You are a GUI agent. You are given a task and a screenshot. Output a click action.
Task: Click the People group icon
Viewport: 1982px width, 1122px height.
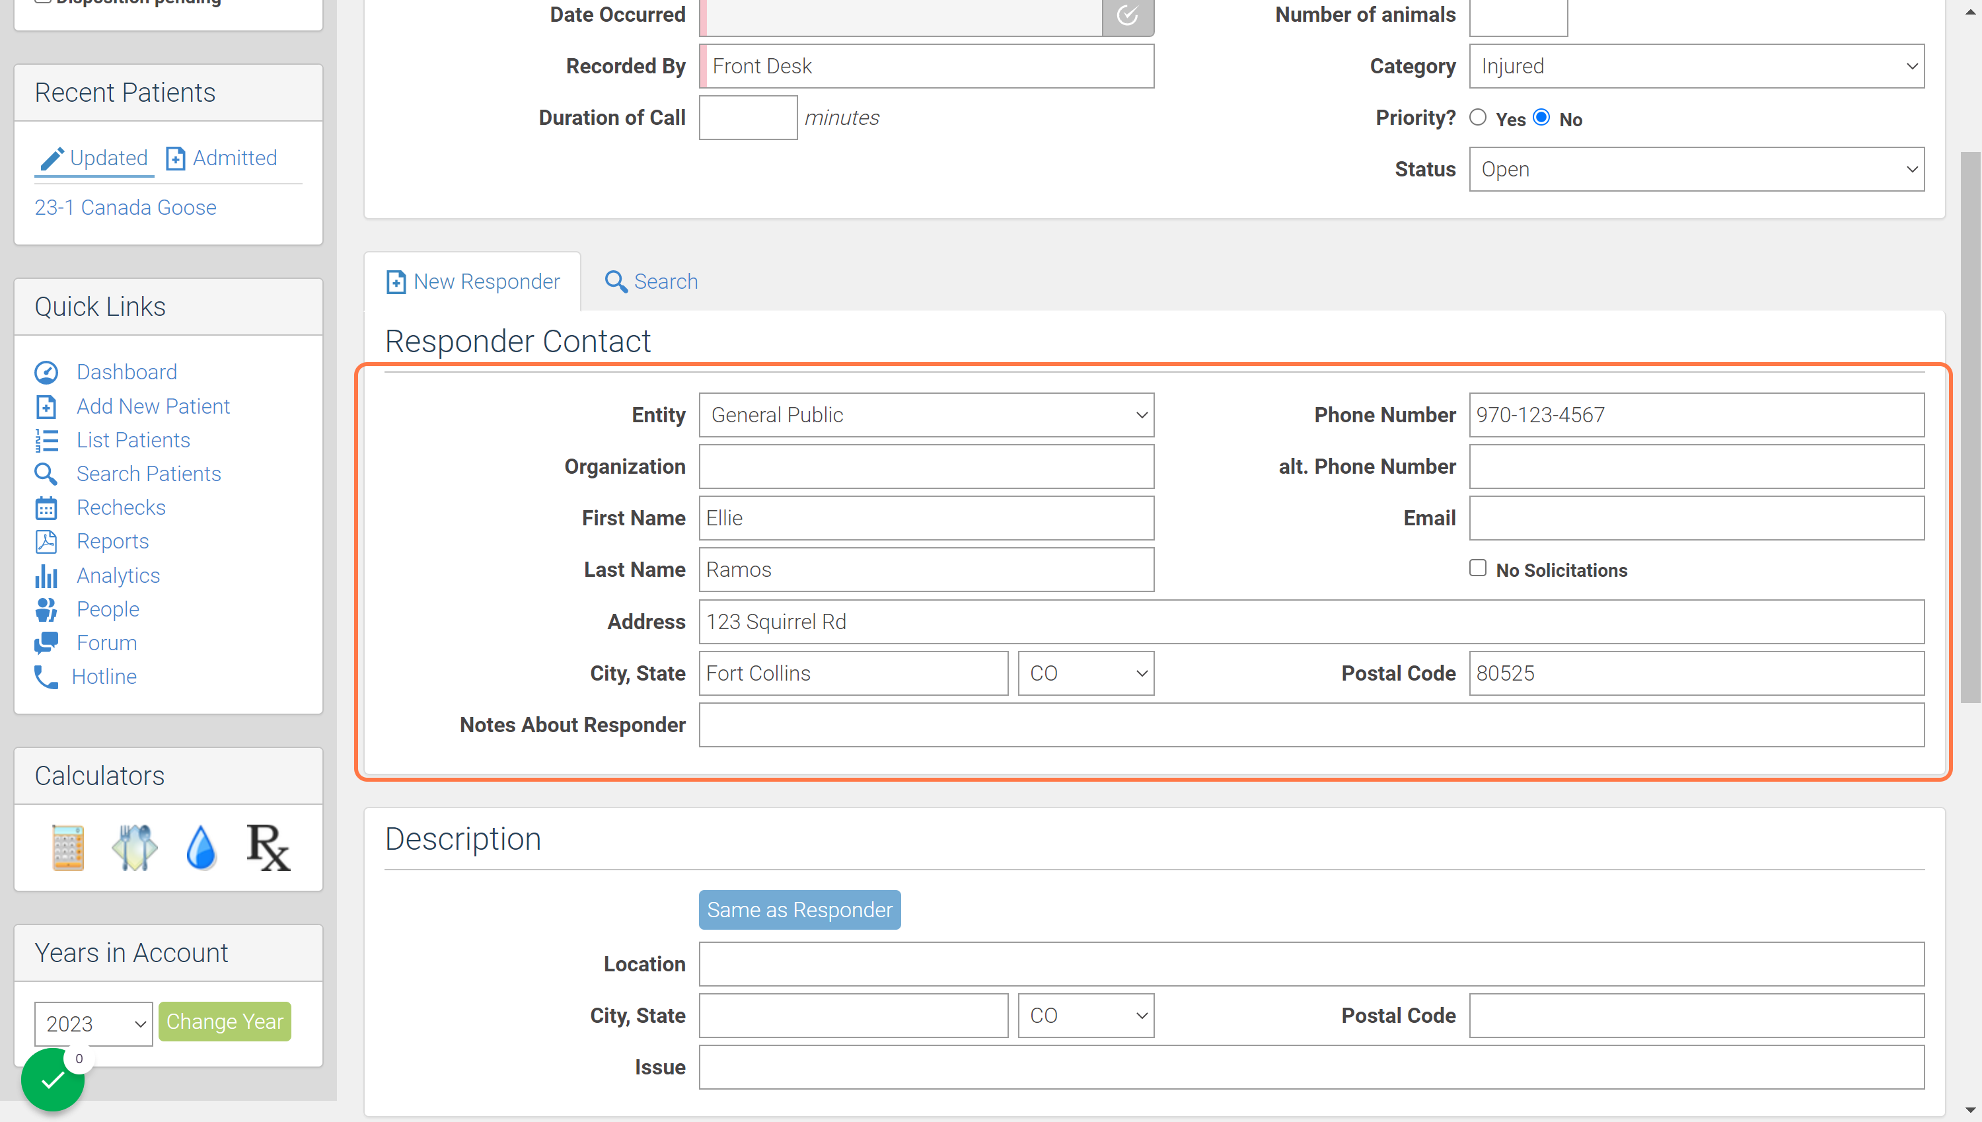[46, 609]
